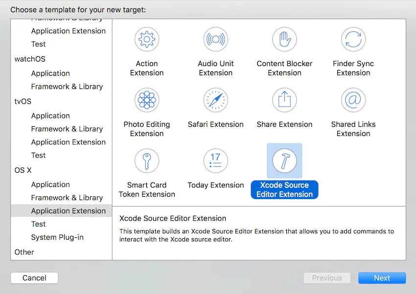Select Application under watchOS
416x294 pixels.
tap(50, 73)
